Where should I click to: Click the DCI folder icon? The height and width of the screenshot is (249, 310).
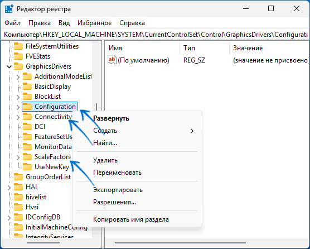(x=27, y=127)
